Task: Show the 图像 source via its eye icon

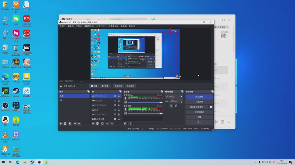Action: [115, 110]
